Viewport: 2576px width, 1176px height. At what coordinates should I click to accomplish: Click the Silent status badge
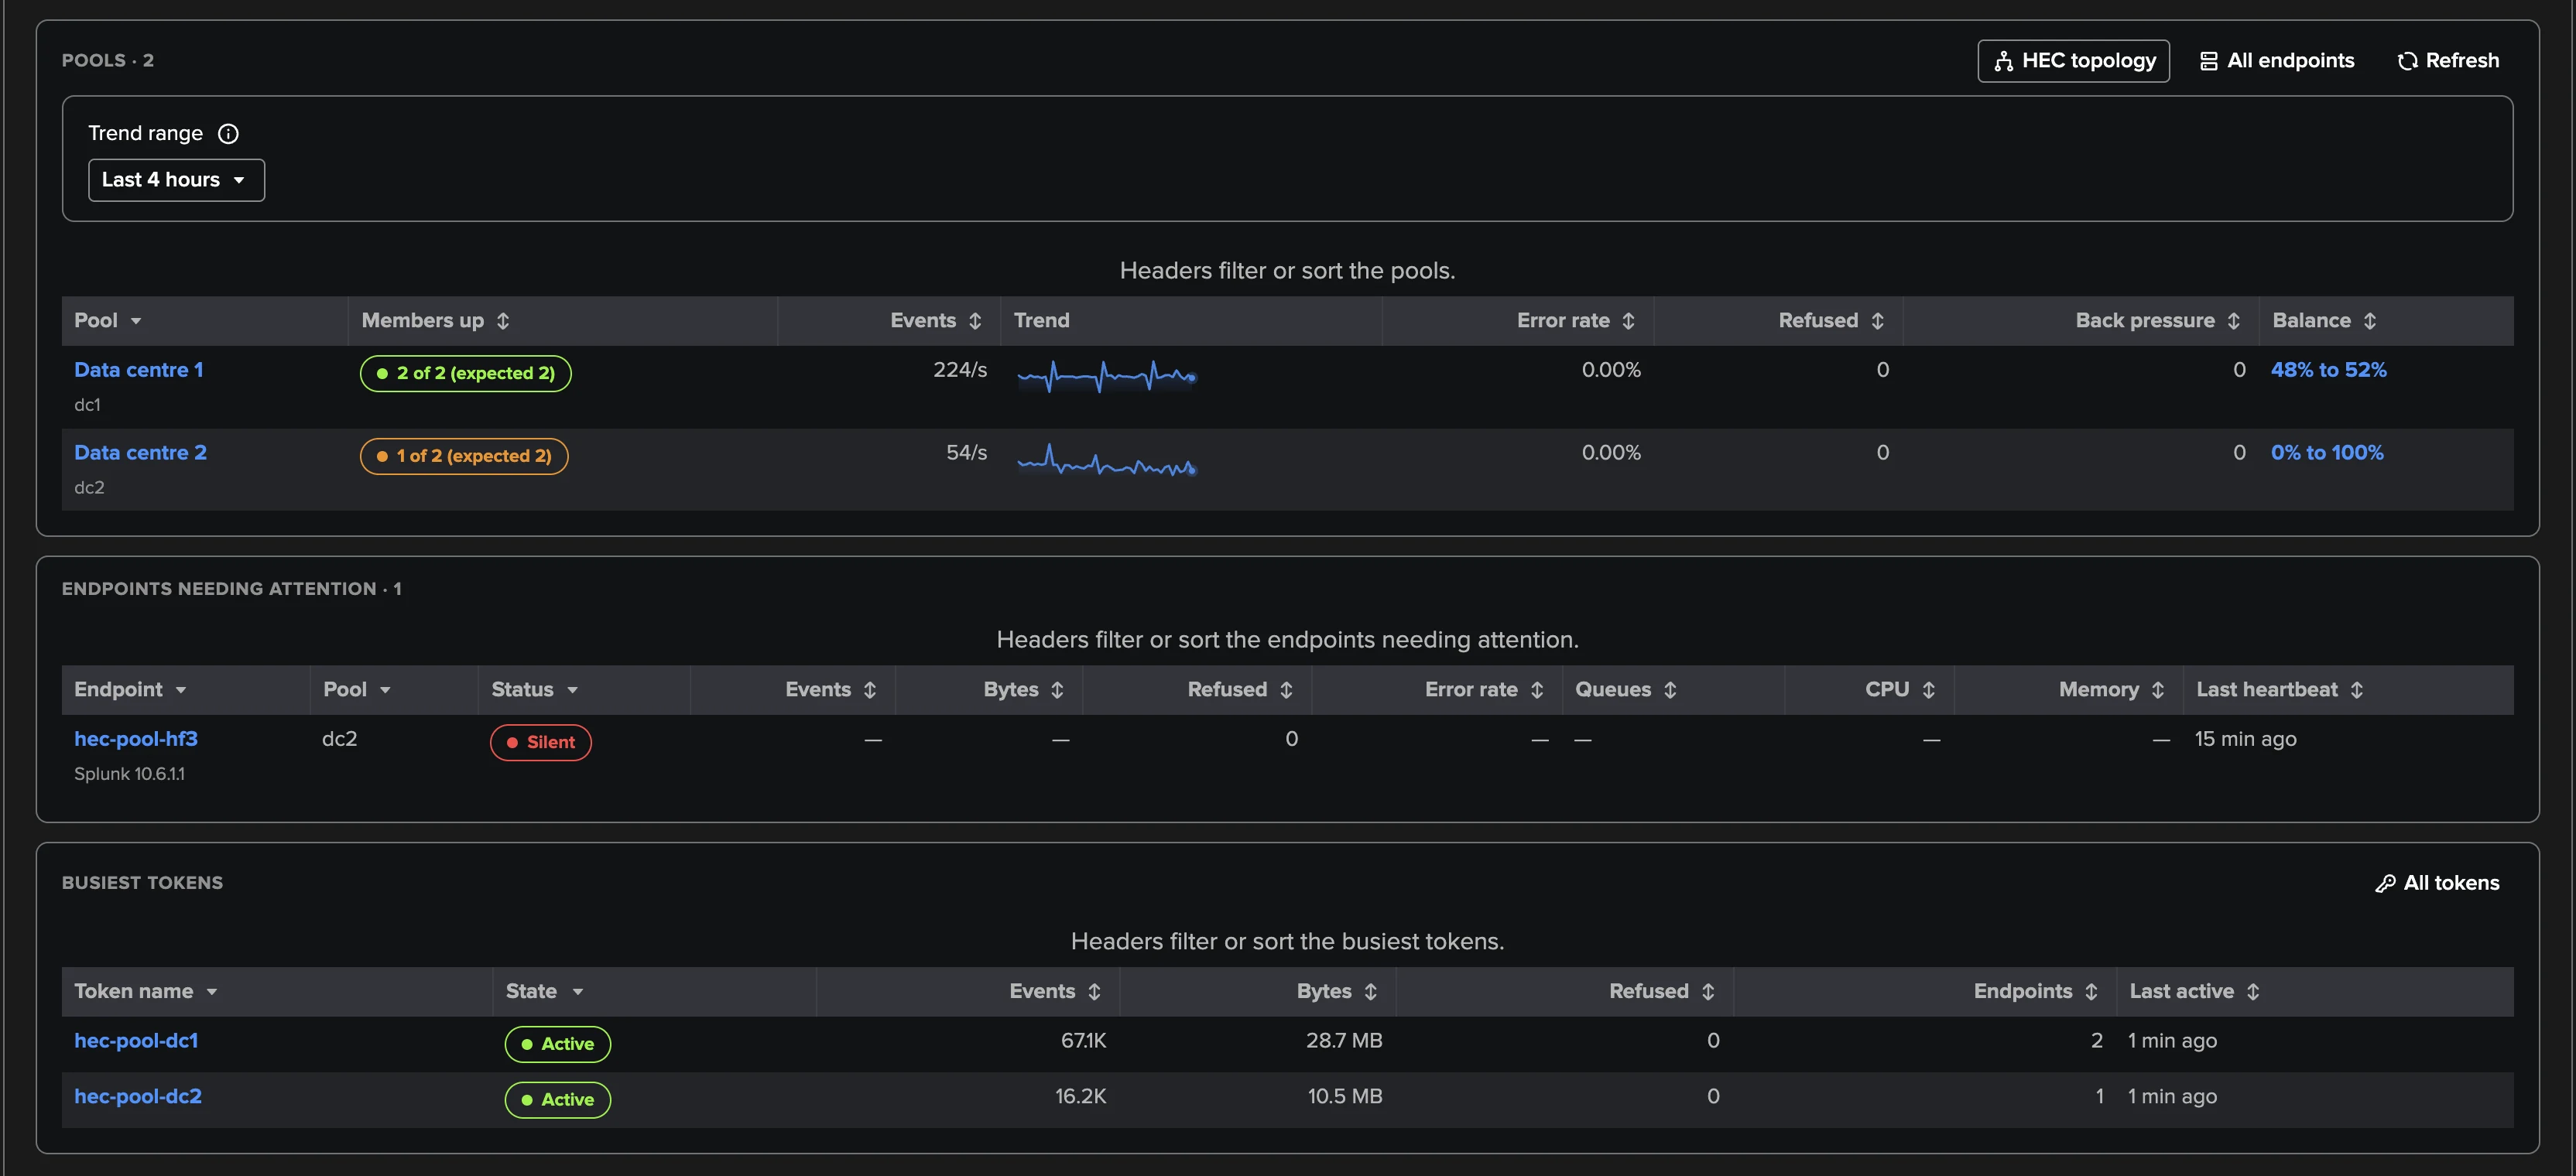tap(540, 743)
